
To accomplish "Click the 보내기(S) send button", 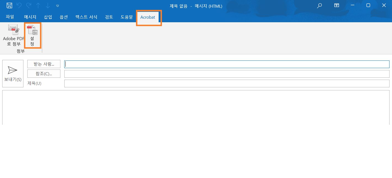I will click(x=13, y=73).
